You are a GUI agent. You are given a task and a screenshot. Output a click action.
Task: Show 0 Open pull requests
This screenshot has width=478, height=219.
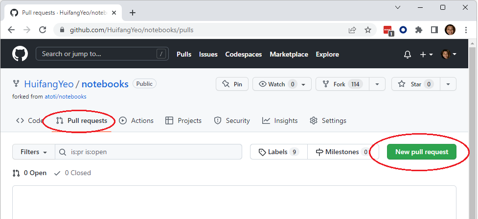coord(29,173)
